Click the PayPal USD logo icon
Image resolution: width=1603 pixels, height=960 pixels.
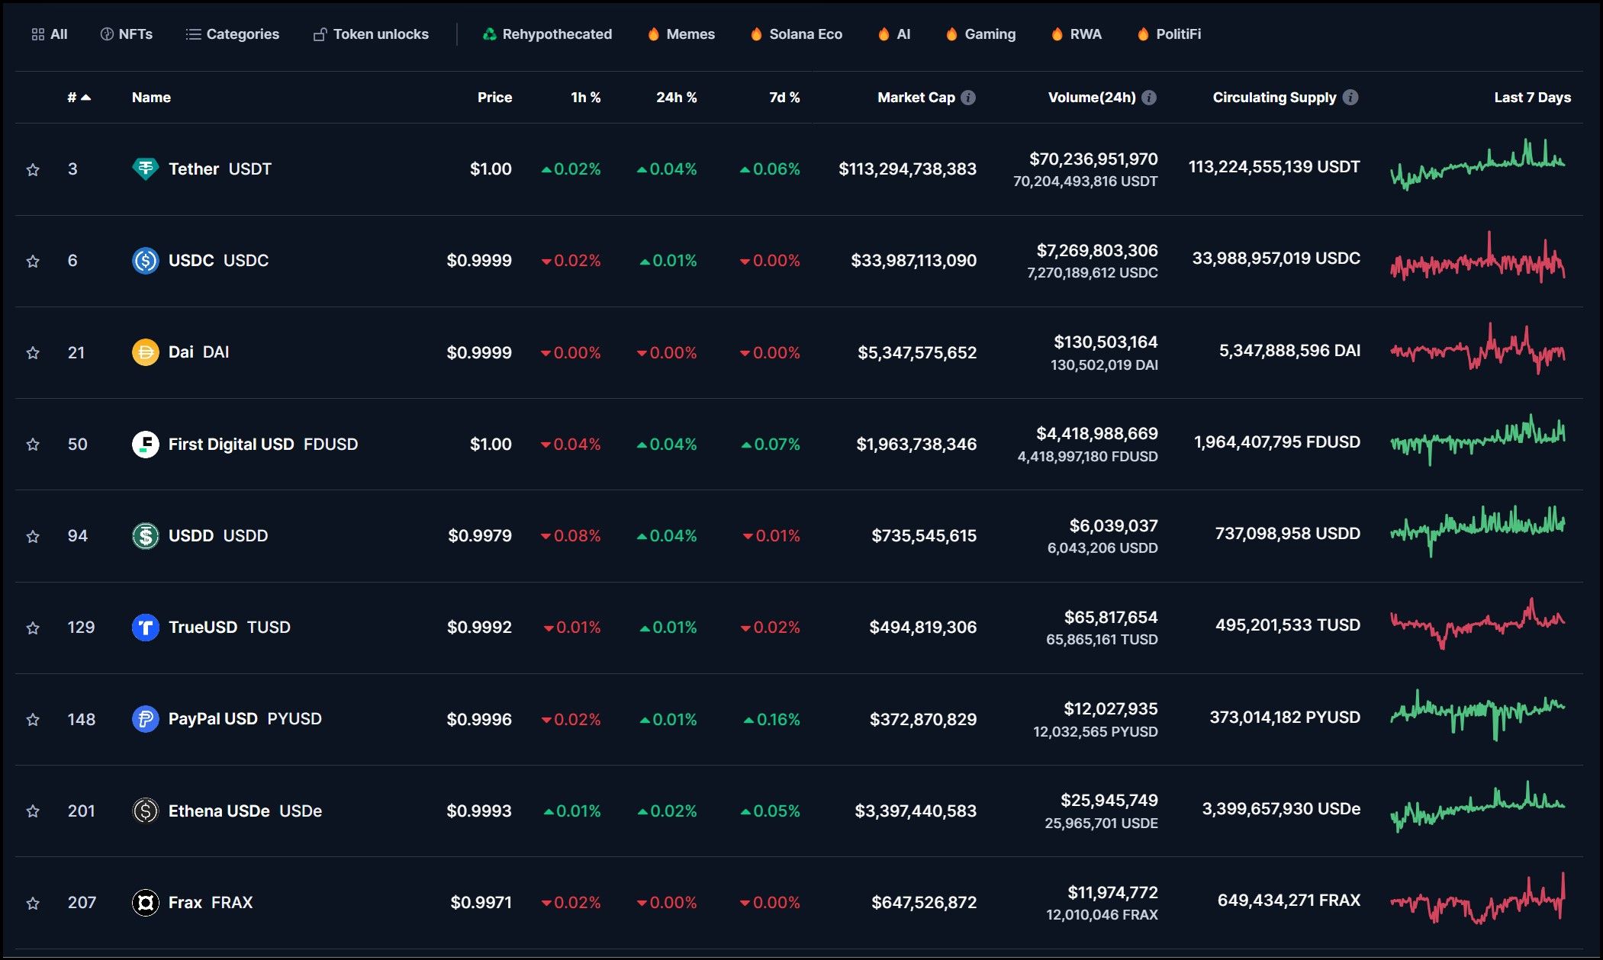tap(145, 719)
